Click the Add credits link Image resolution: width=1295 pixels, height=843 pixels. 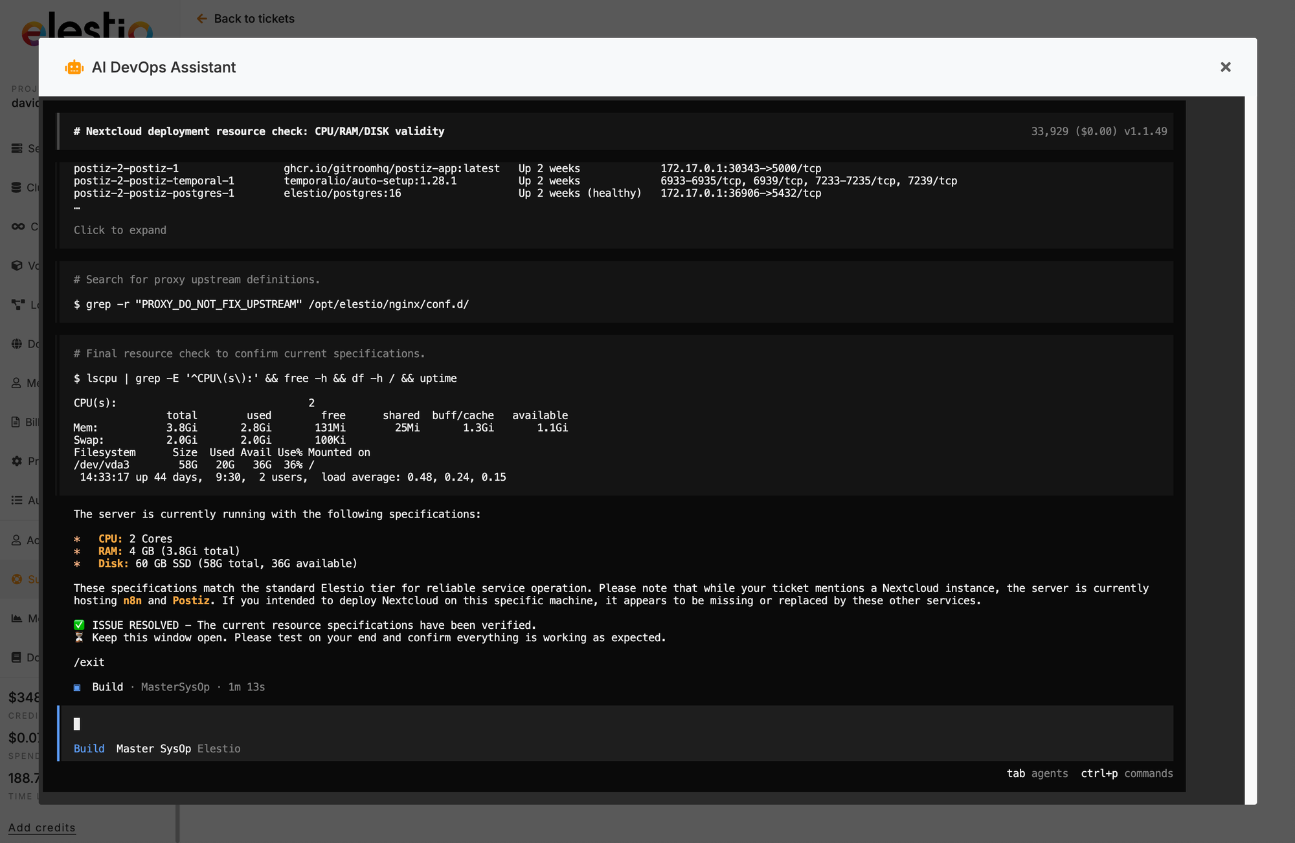pos(41,827)
